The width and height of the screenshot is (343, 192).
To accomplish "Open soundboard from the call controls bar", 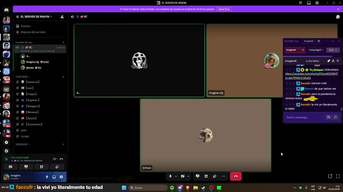I will [215, 176].
